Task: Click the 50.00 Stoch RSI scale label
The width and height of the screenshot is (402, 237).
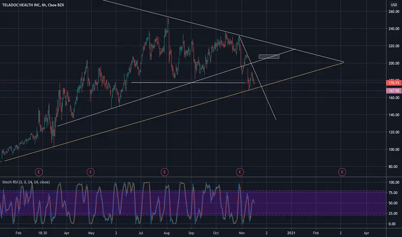Action: (394, 203)
